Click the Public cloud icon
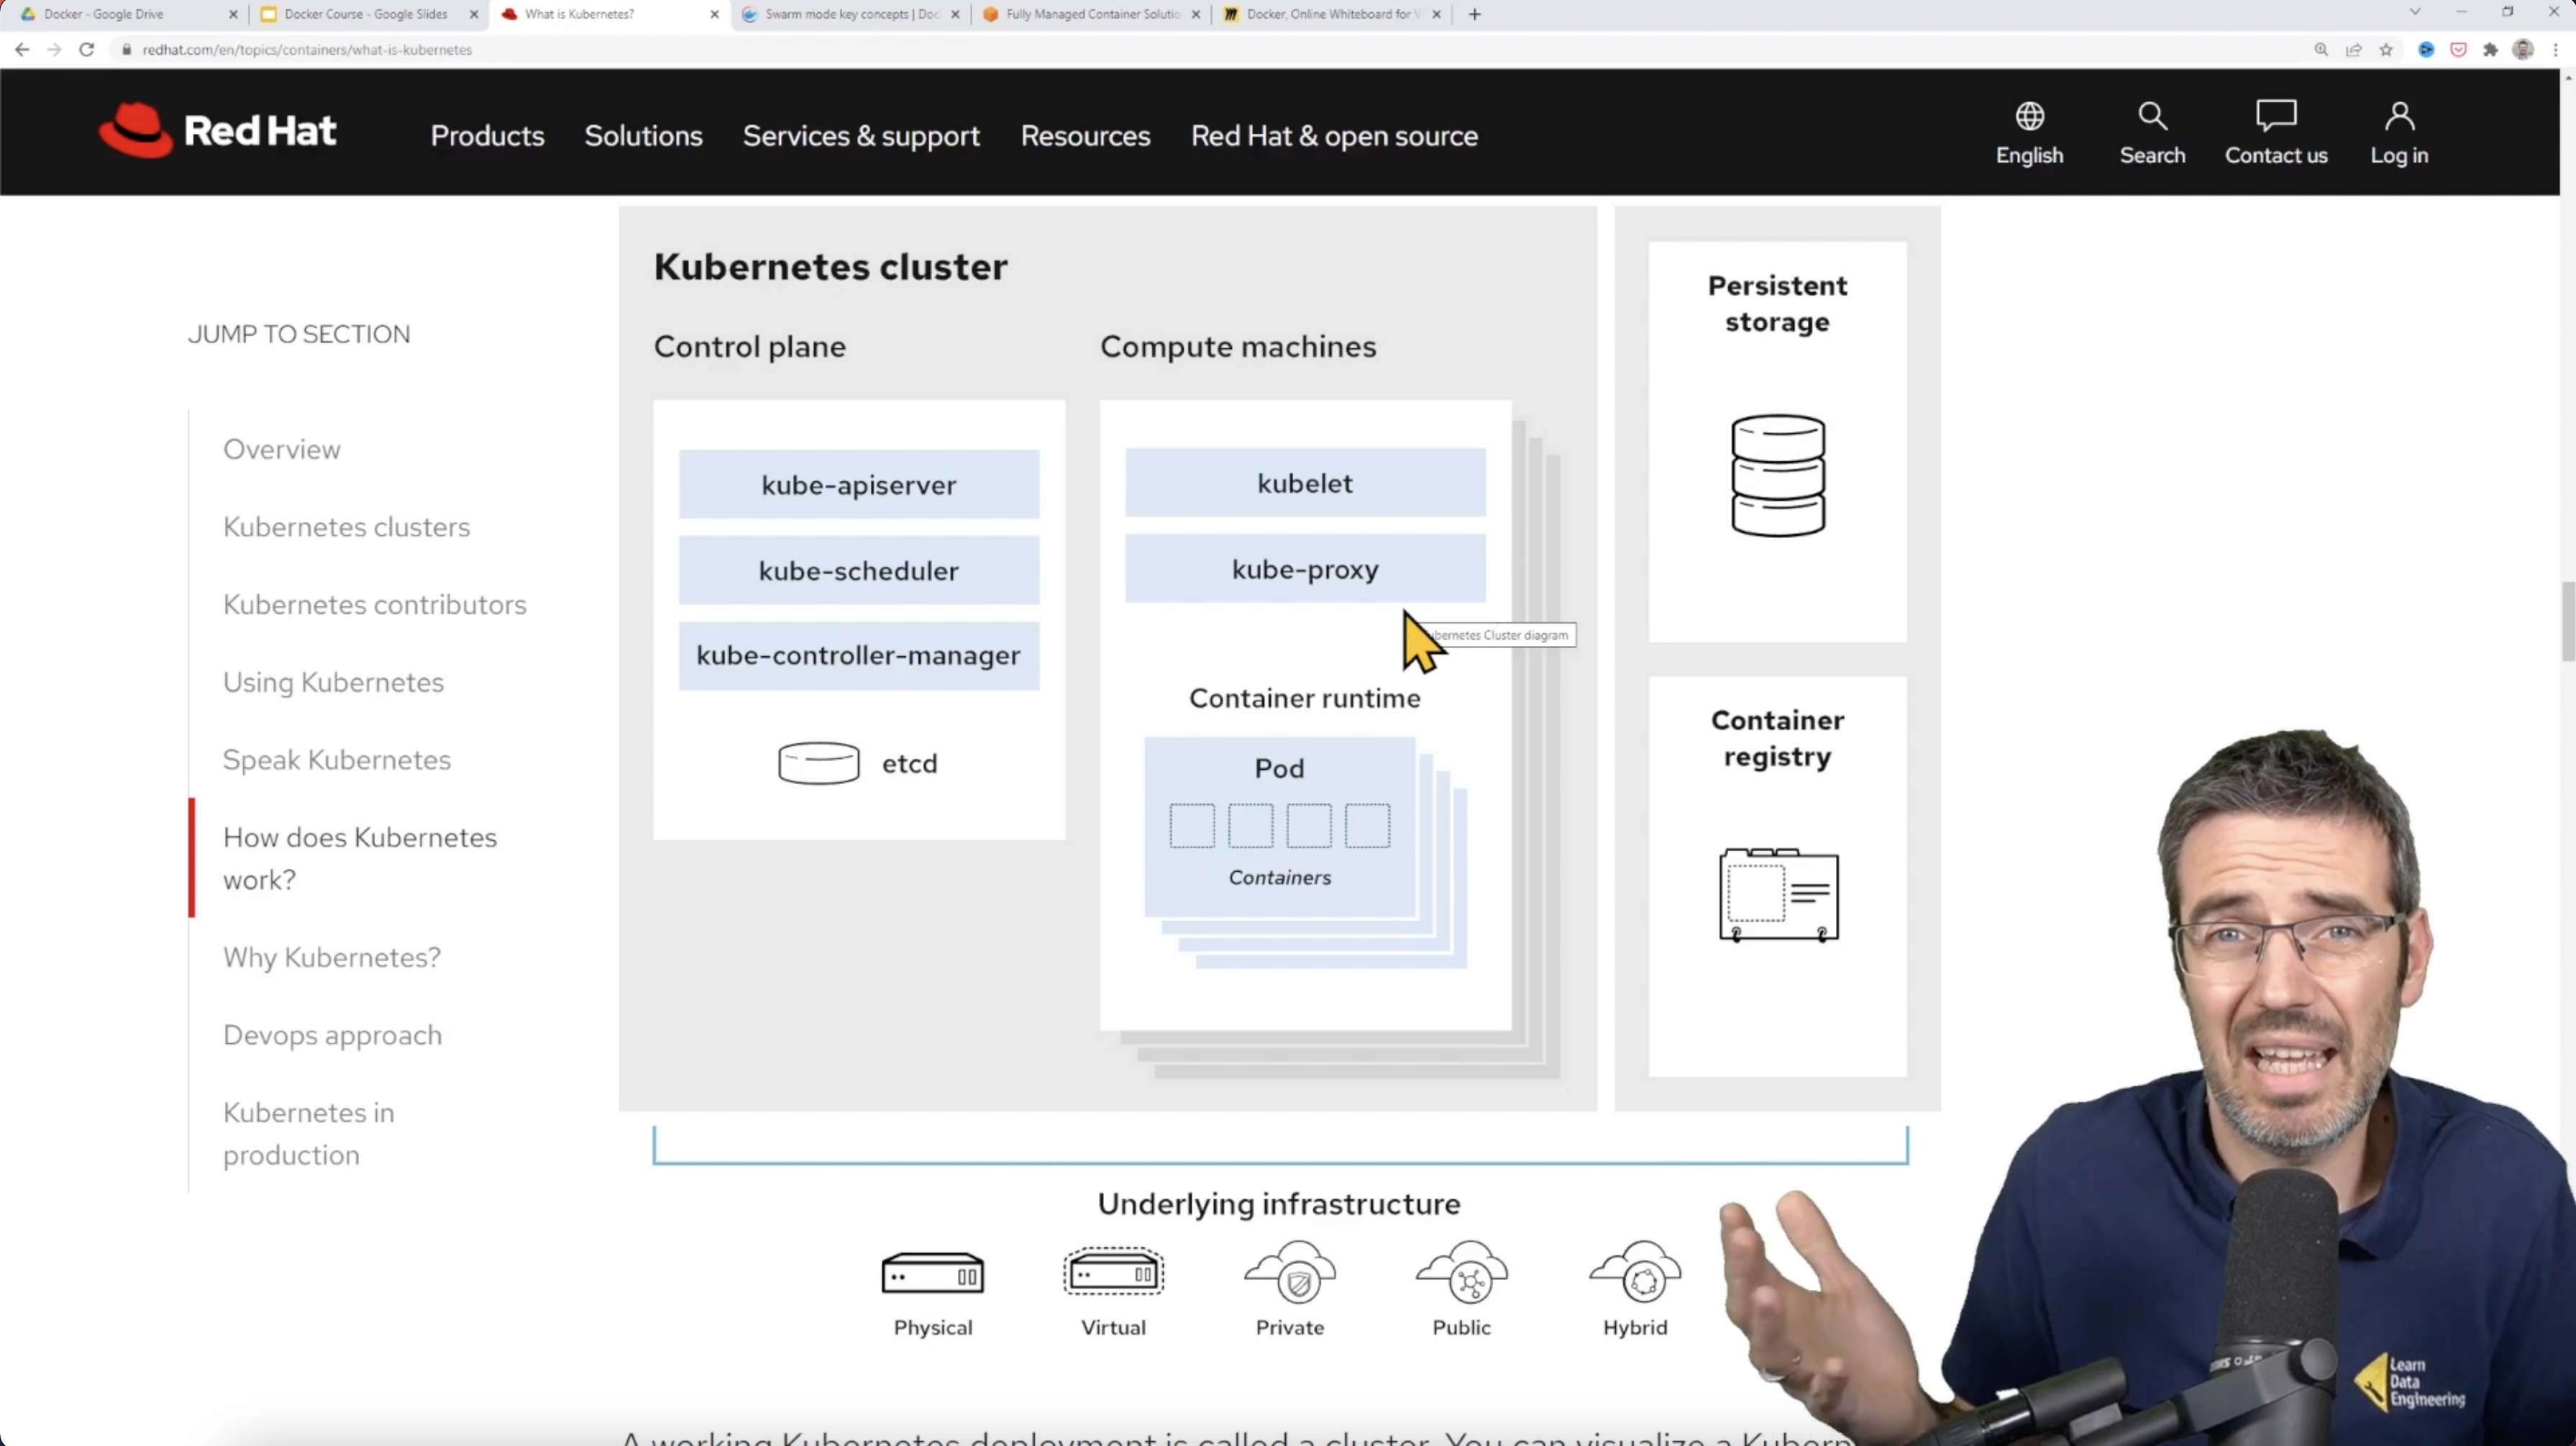 pyautogui.click(x=1461, y=1272)
